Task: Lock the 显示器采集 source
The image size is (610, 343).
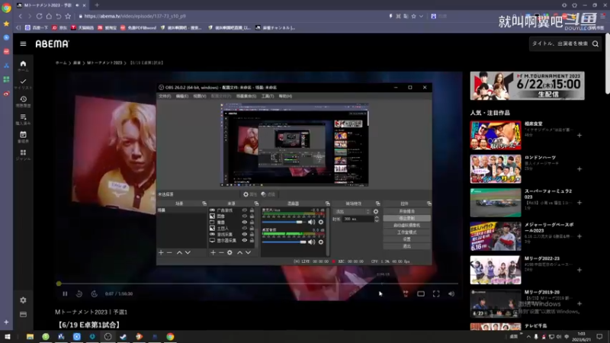Action: pos(252,240)
